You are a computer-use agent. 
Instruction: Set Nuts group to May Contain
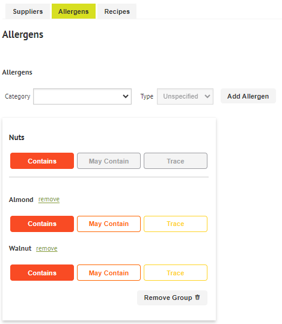(109, 161)
